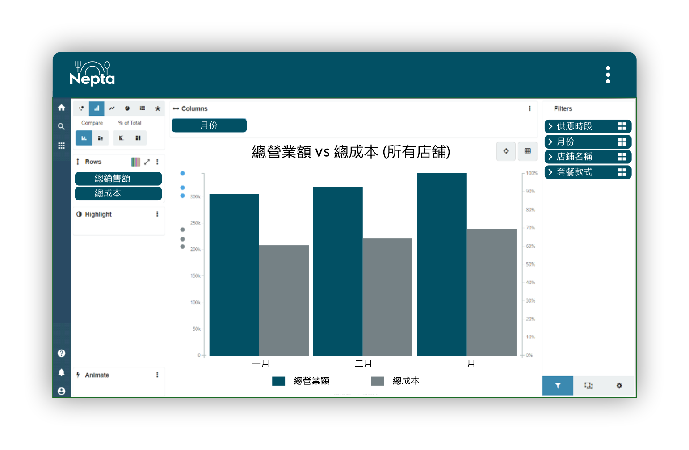Open the notifications bell icon
This screenshot has width=689, height=450.
pos(62,372)
